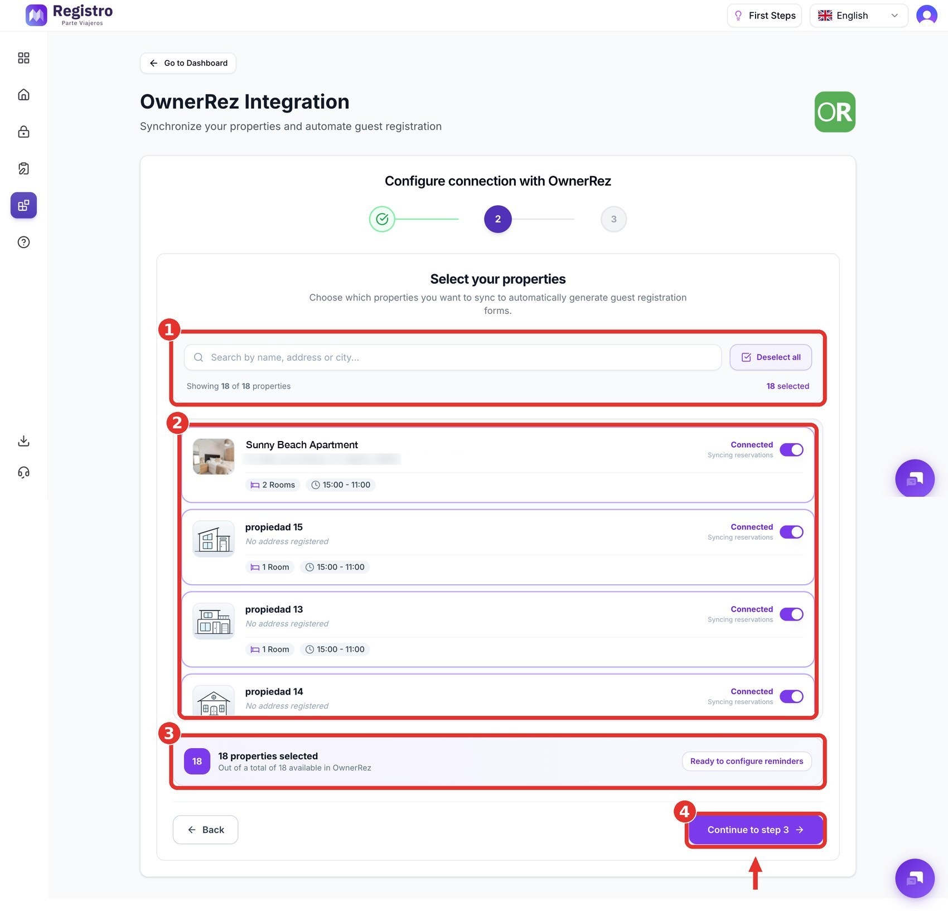Click the purple 18 count badge
The image size is (948, 911).
tap(197, 761)
